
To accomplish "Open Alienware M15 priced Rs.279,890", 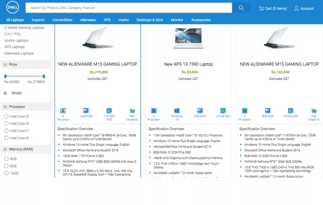I will click(x=97, y=64).
